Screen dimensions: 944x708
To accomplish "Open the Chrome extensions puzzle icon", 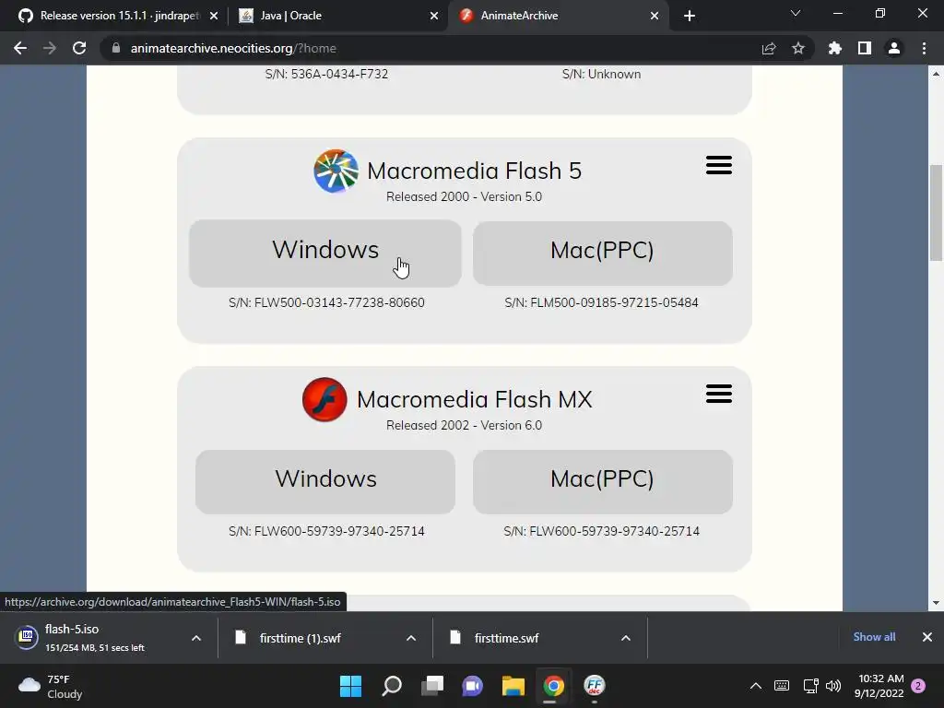I will pyautogui.click(x=835, y=48).
